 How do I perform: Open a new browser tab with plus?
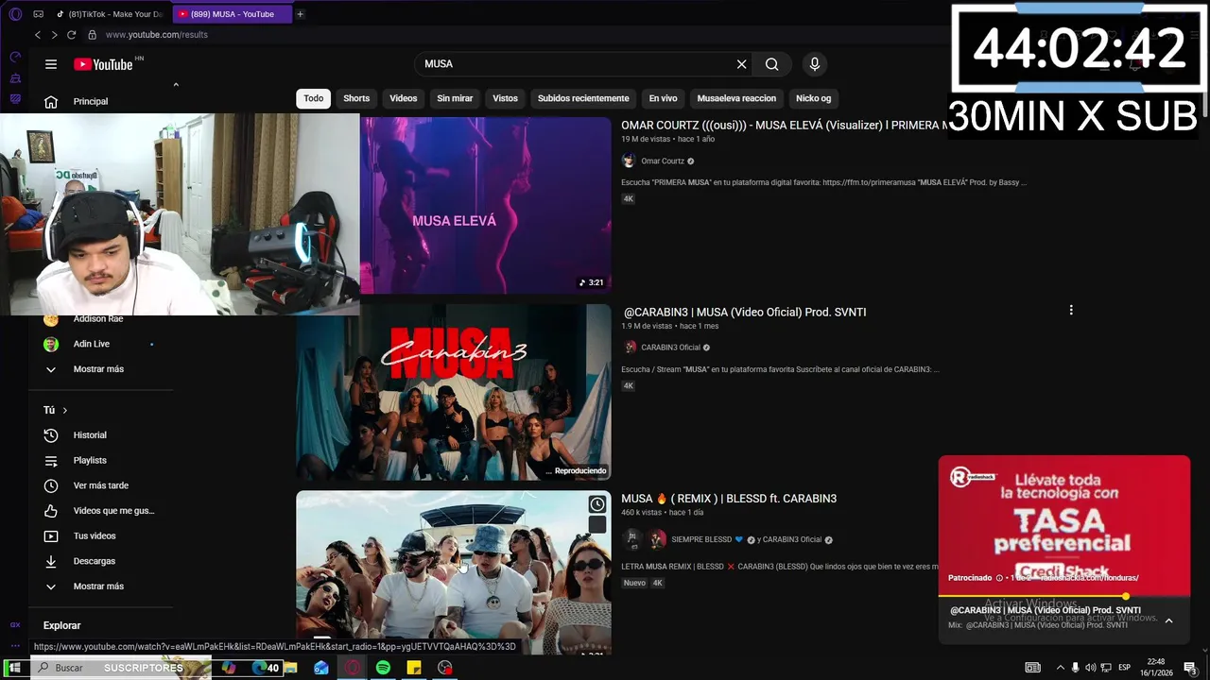point(300,14)
